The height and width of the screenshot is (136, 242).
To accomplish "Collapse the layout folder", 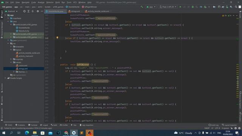I will 11,50.
